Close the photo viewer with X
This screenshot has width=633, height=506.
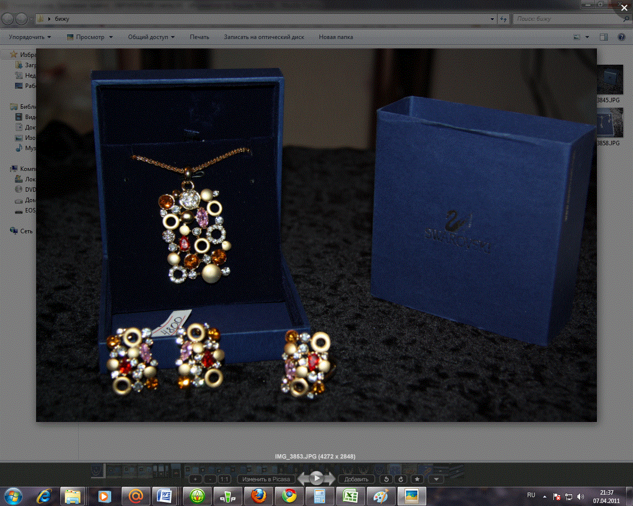[x=624, y=8]
